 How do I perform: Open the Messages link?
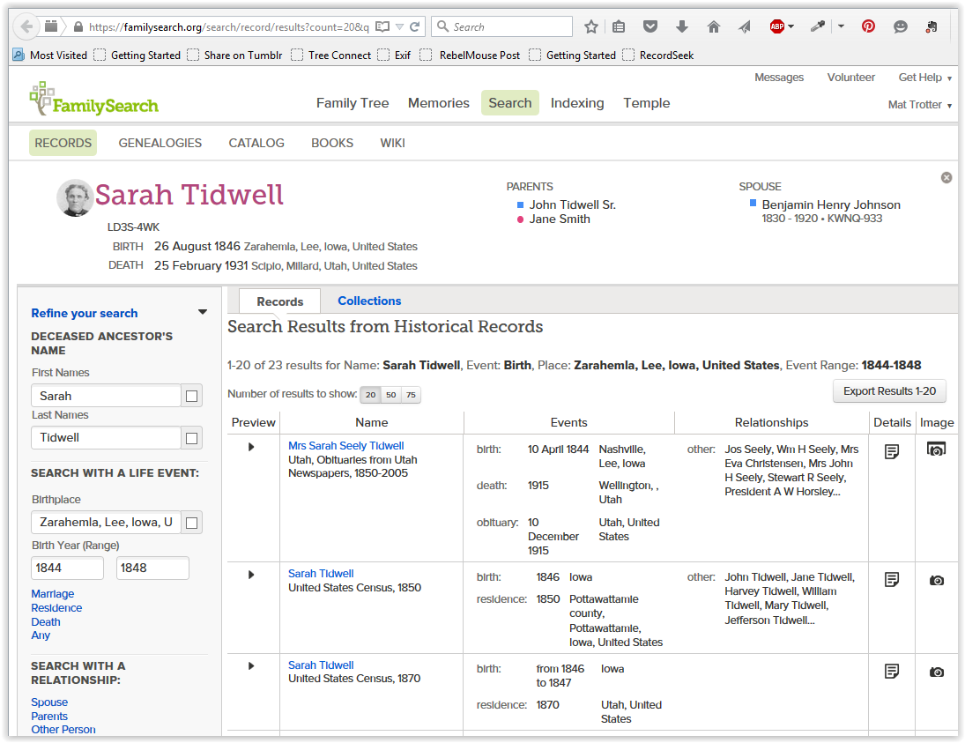779,78
